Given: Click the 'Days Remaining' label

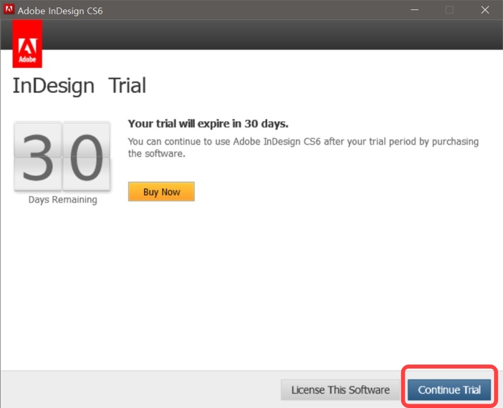Looking at the screenshot, I should [x=62, y=200].
